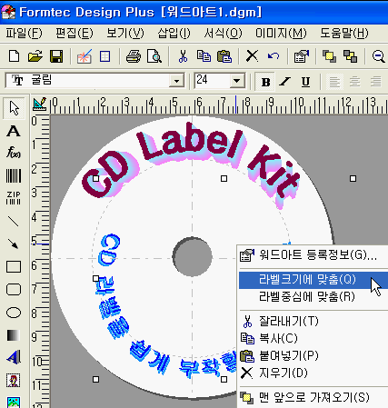
Task: Toggle bold formatting button
Action: coord(265,82)
